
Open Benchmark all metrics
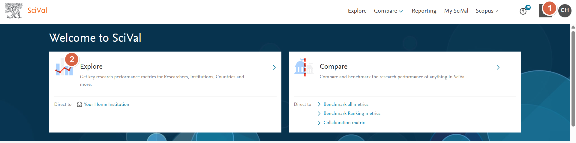click(x=346, y=104)
